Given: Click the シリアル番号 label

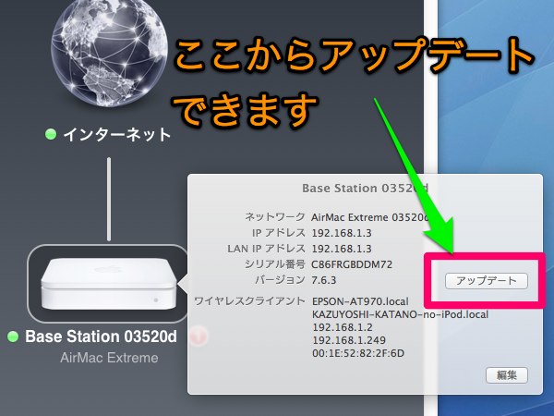Looking at the screenshot, I should (274, 264).
